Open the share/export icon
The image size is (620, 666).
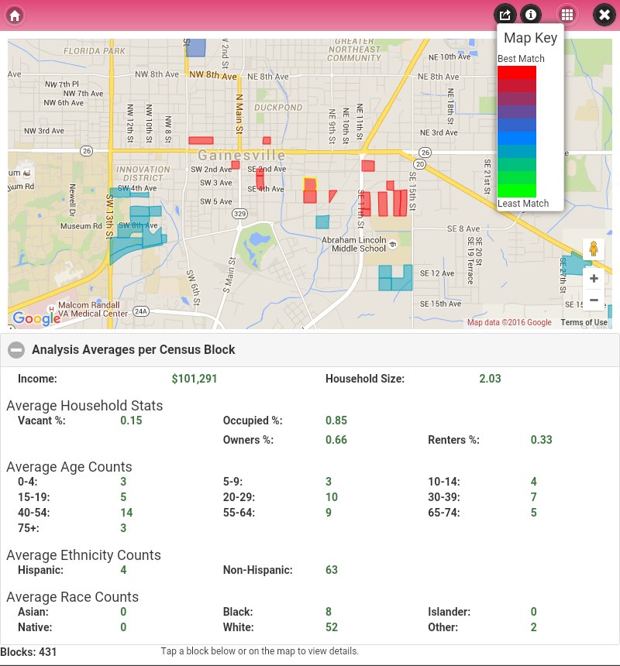click(505, 15)
